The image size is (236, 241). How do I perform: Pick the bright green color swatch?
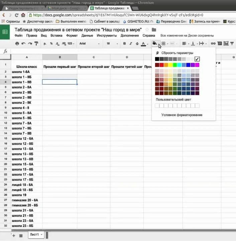[x=175, y=65]
